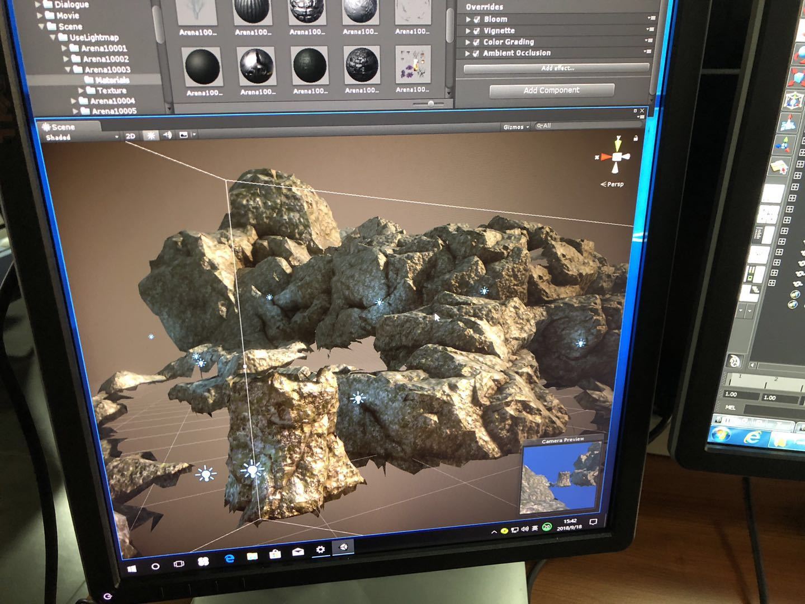Select the first black sphere material, bottom row
805x604 pixels.
tap(202, 67)
